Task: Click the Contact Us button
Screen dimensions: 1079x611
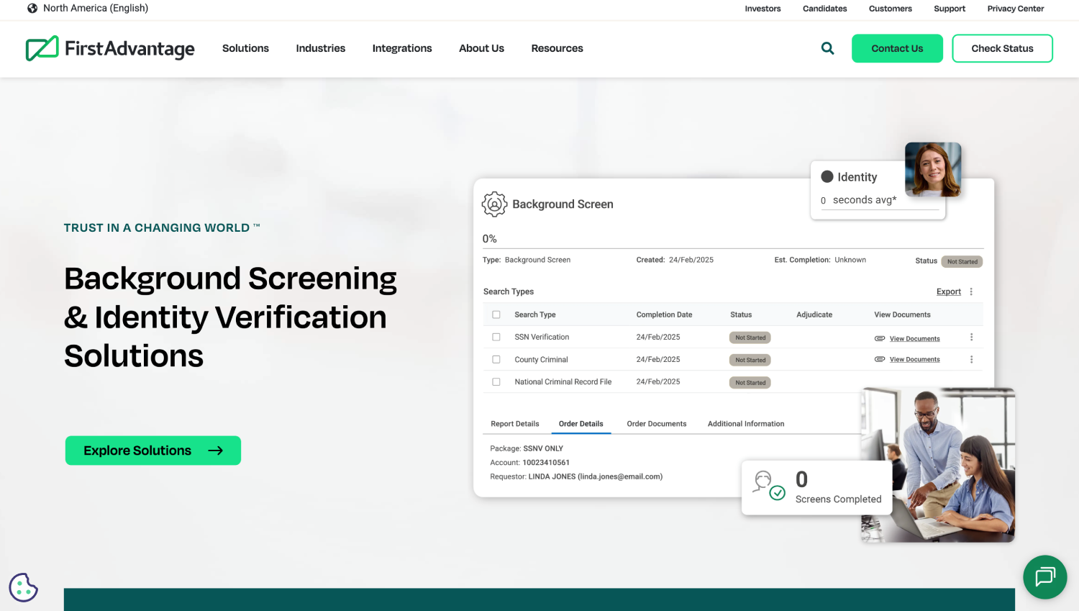Action: [897, 48]
